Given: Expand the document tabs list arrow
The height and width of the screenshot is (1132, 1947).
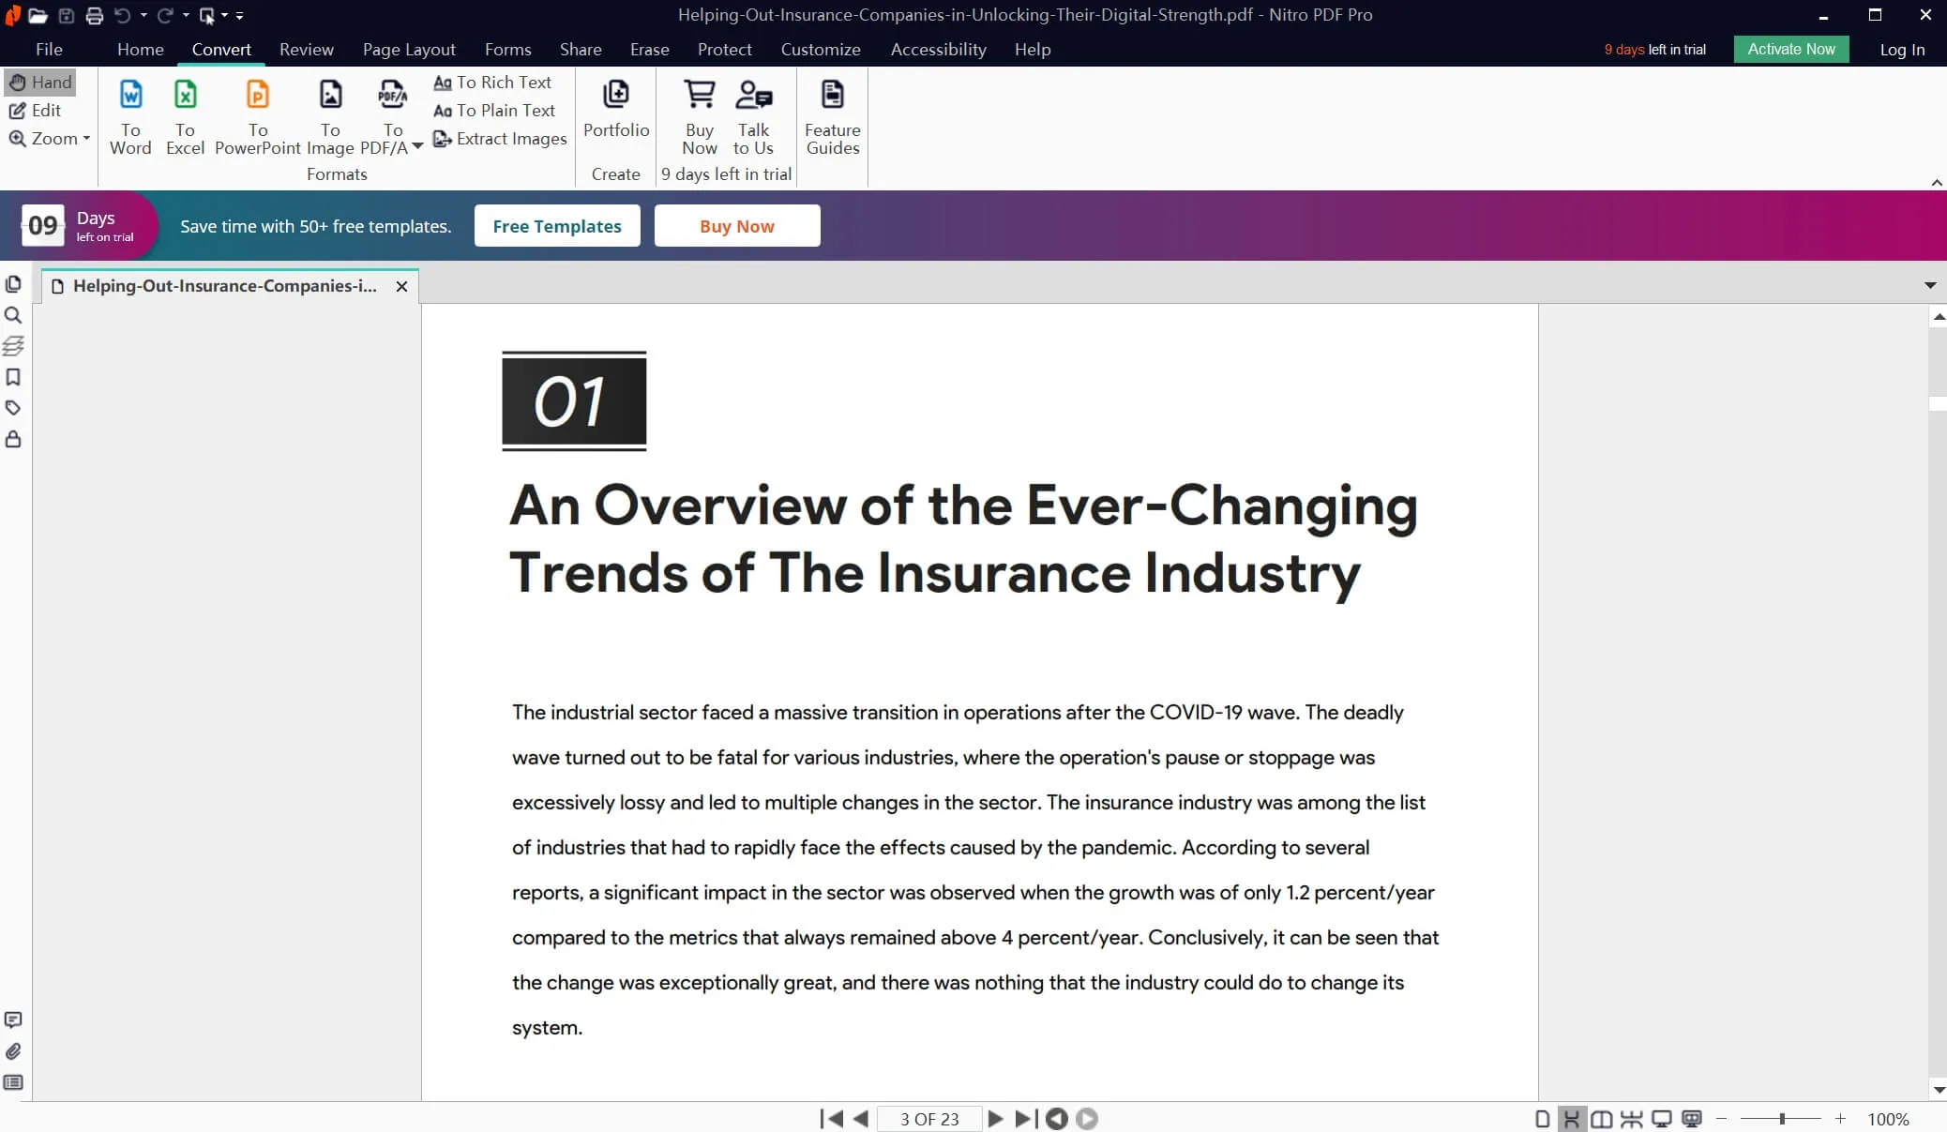Looking at the screenshot, I should click(x=1930, y=285).
